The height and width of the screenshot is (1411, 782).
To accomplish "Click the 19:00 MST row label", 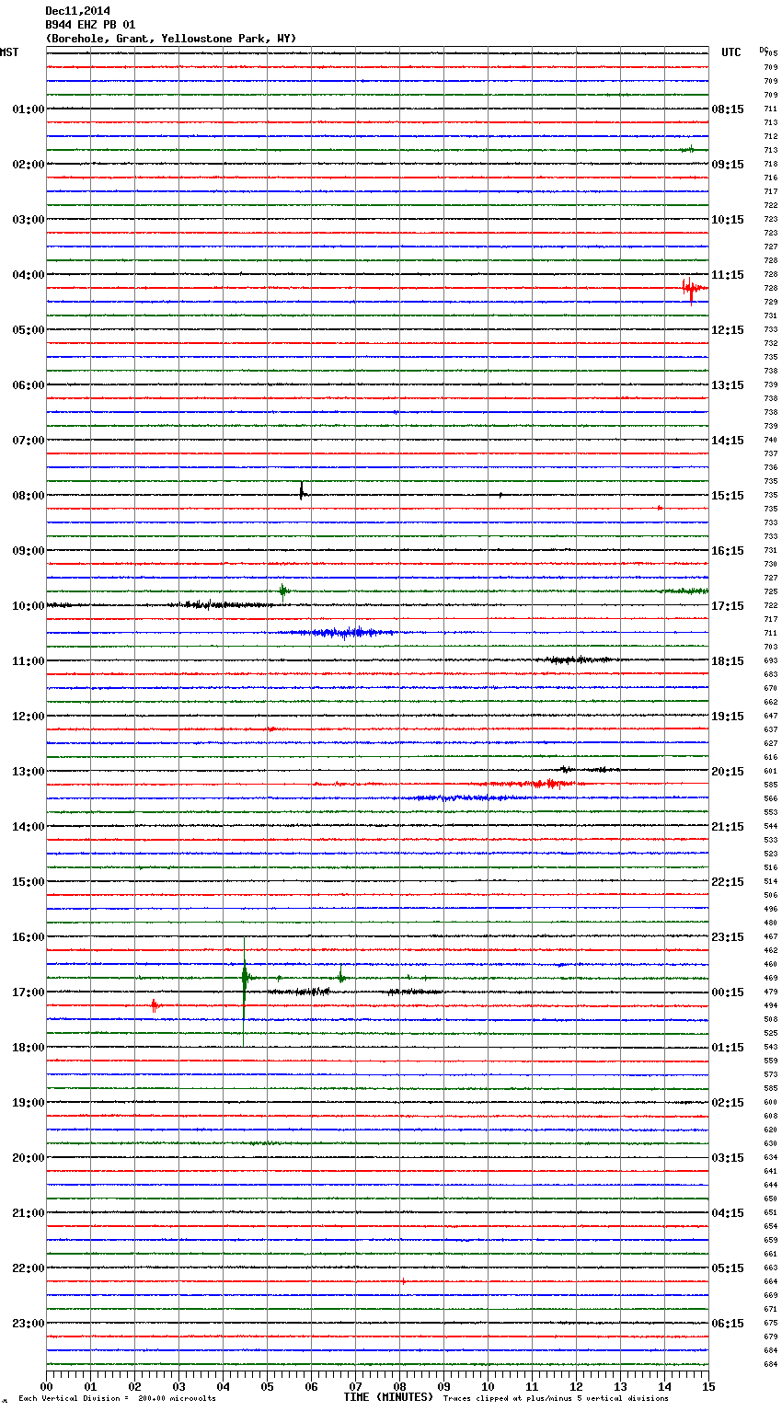I will pos(28,1103).
